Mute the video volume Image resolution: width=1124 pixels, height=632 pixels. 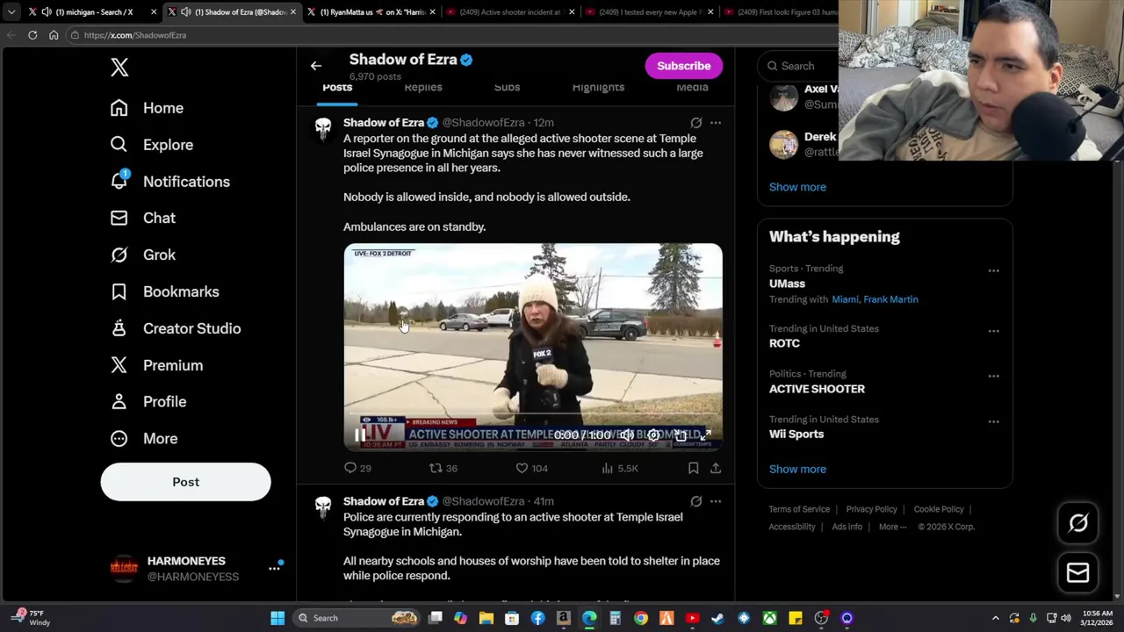626,434
